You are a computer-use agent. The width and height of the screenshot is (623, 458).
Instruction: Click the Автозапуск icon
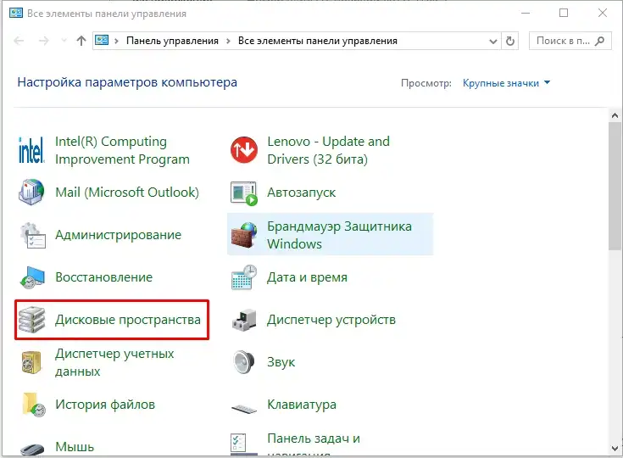pyautogui.click(x=243, y=193)
